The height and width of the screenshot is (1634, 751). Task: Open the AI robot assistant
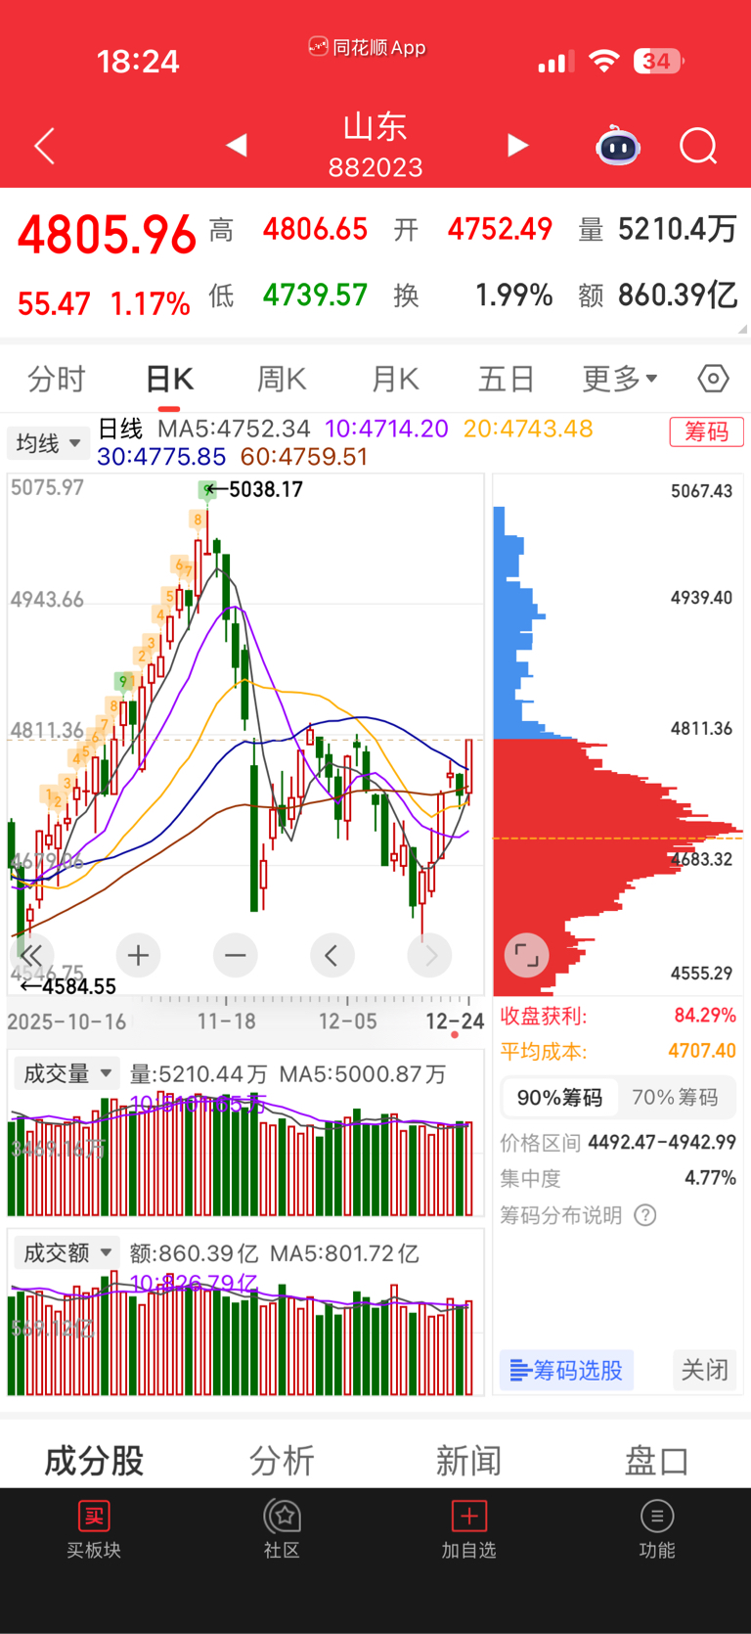tap(618, 146)
